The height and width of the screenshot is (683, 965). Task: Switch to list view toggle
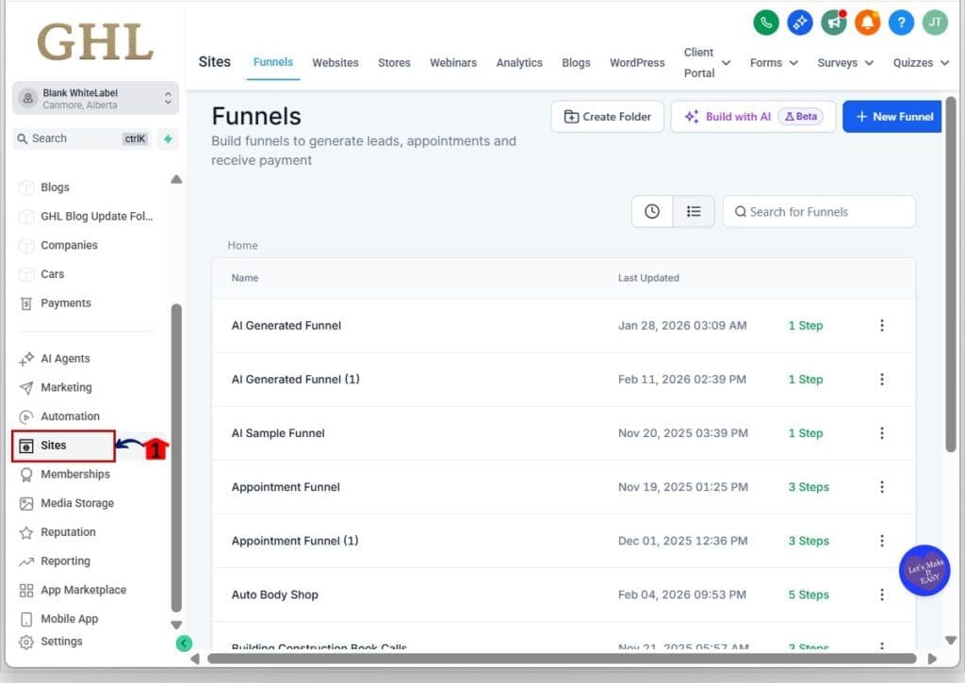click(x=694, y=212)
